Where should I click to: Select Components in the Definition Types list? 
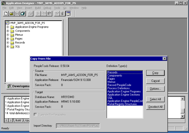coord(125,76)
